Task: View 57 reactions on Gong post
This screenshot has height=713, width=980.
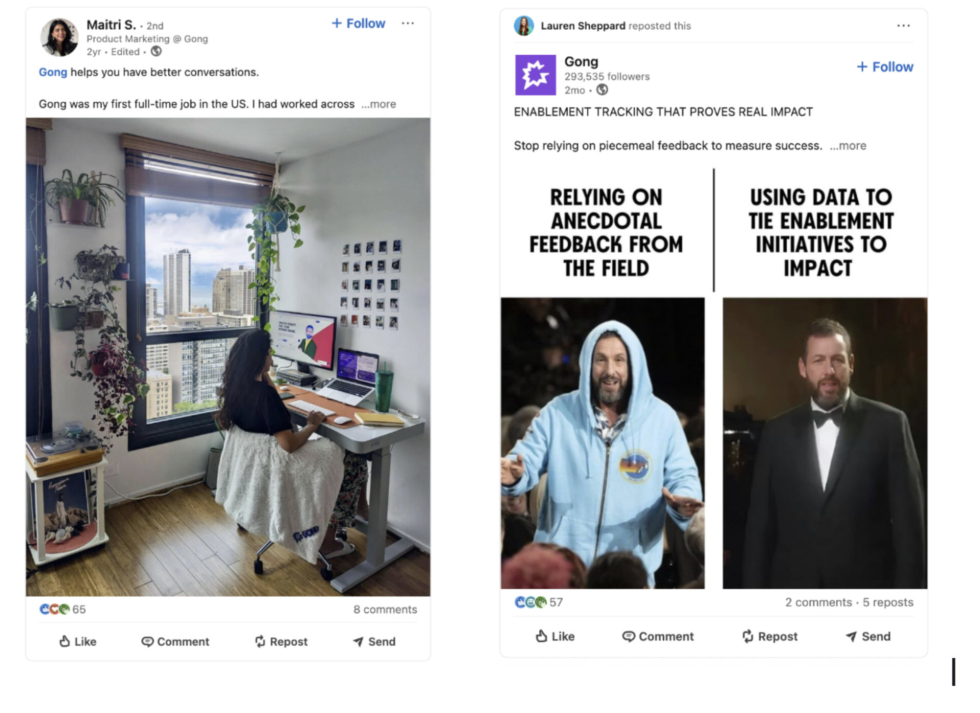Action: (x=539, y=602)
